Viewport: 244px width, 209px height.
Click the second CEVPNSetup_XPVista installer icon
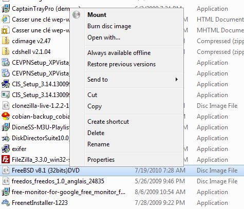point(6,73)
